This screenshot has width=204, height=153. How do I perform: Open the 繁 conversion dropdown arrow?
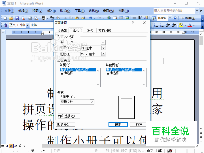48,18
